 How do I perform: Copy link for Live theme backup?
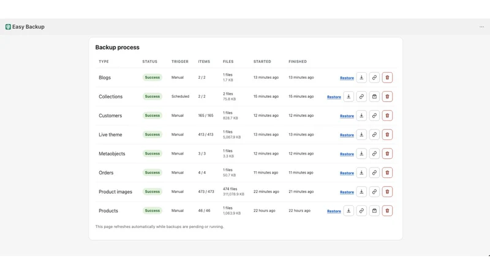(374, 134)
